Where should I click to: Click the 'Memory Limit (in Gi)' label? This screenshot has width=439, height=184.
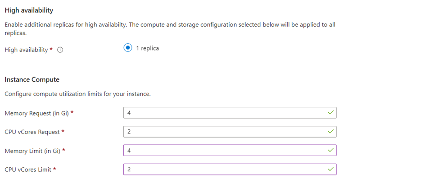tap(33, 151)
